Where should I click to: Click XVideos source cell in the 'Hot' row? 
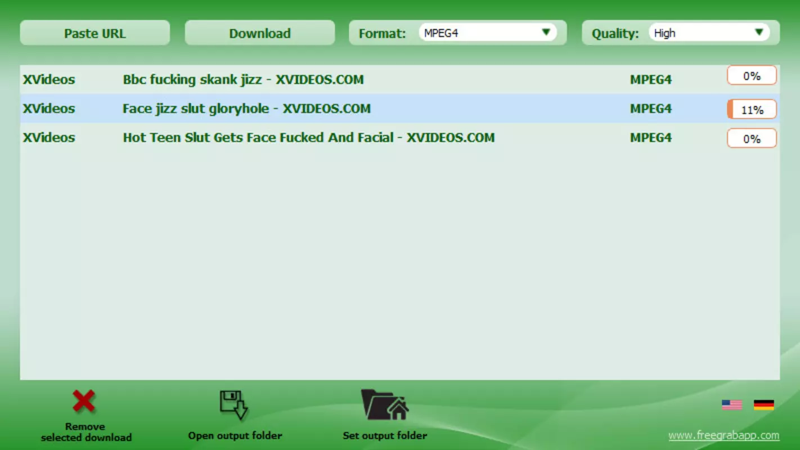48,138
